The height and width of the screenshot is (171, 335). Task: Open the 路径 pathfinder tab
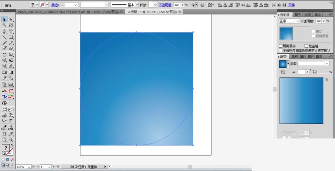(294, 57)
